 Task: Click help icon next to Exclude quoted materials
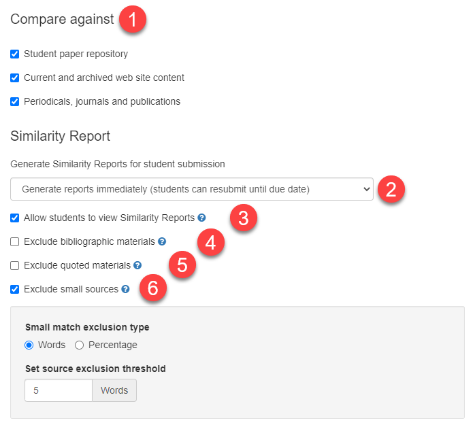click(137, 265)
